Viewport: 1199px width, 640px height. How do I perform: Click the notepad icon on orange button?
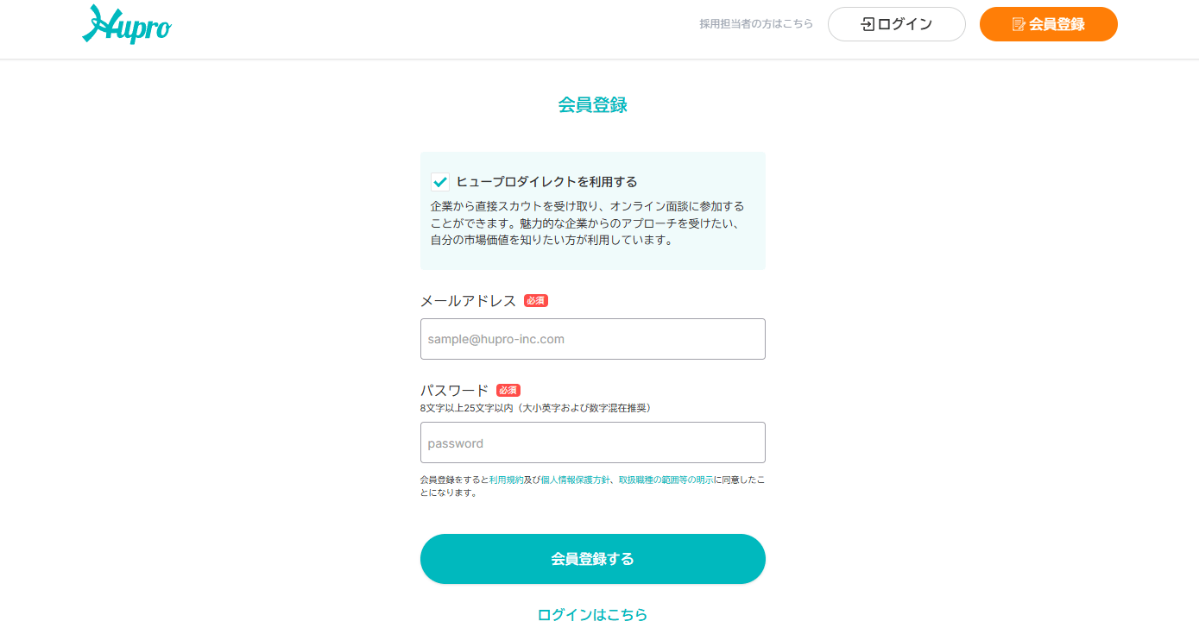[x=1019, y=24]
